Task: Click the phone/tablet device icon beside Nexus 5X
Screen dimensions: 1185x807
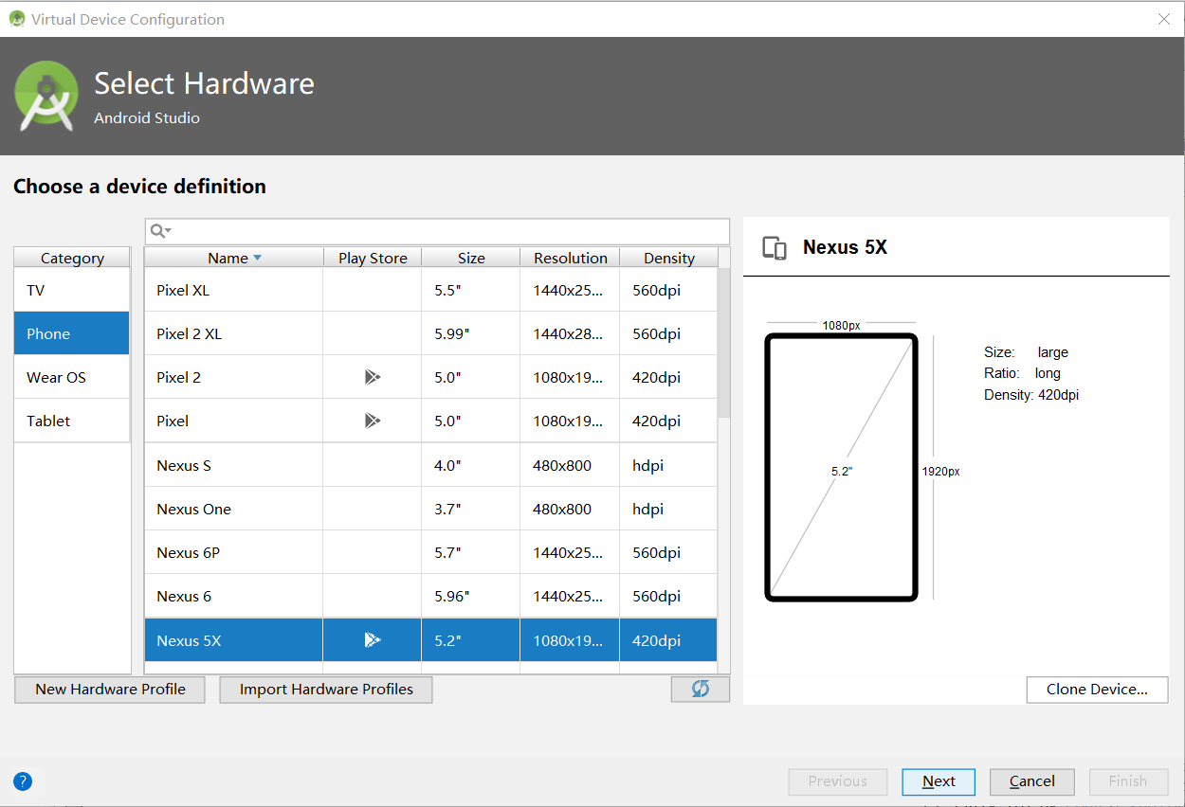Action: pyautogui.click(x=775, y=248)
